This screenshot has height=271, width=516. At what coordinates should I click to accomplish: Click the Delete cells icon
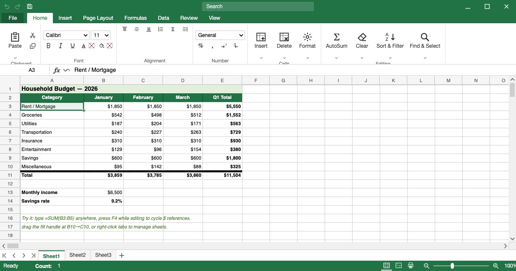point(284,37)
